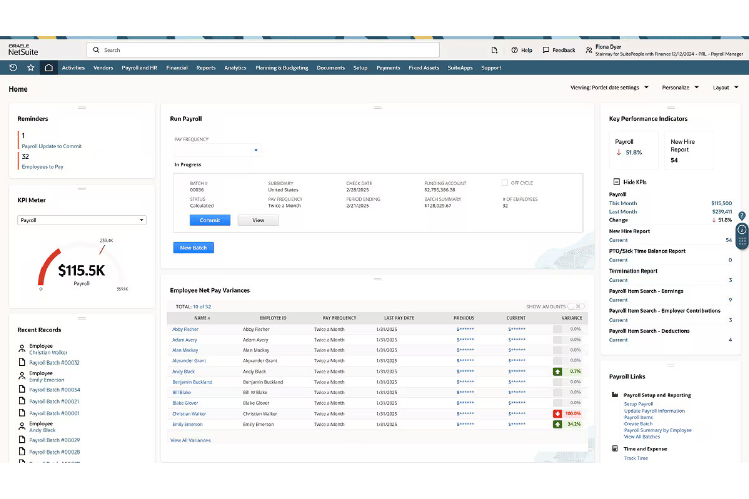Image resolution: width=749 pixels, height=499 pixels.
Task: Click the floating help question icon at right edge
Action: pos(742,216)
